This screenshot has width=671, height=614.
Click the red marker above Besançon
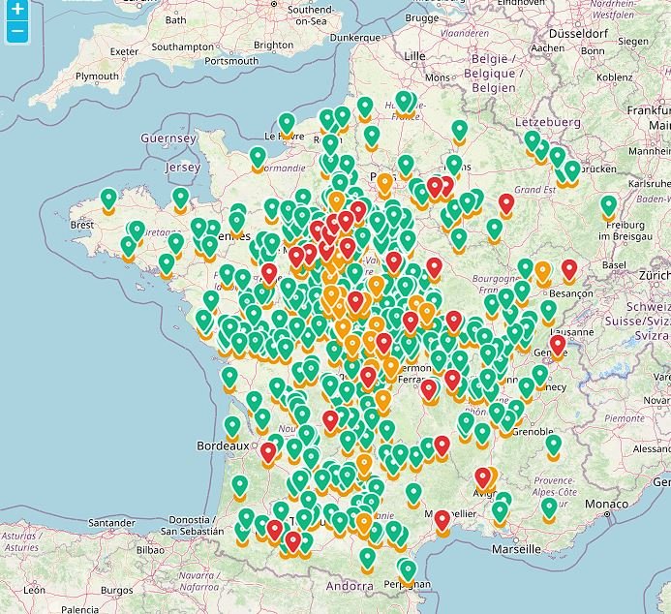[568, 269]
